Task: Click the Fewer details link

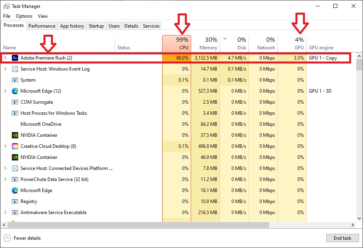Action: tap(27, 238)
